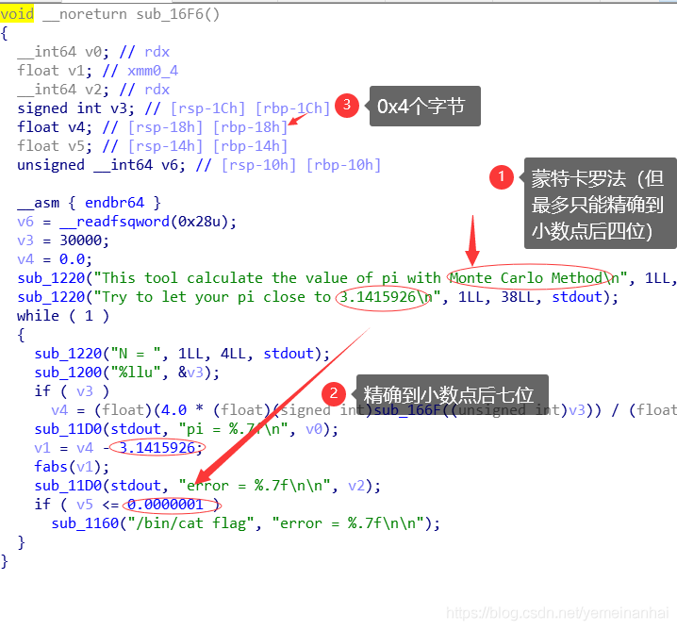Click the "N = " string literal
The width and height of the screenshot is (677, 630).
[x=136, y=354]
